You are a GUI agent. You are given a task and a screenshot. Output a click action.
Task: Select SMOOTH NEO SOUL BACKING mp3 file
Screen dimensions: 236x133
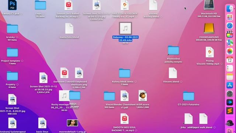click(x=125, y=119)
